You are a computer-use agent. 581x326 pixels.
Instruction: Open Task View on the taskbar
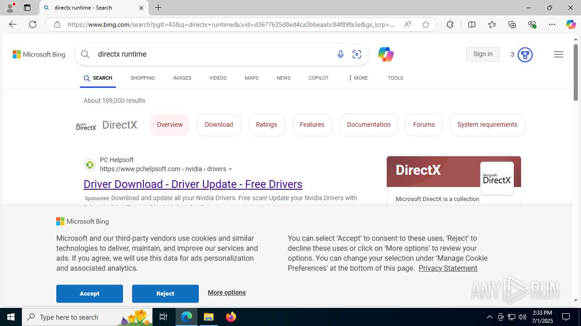[163, 317]
